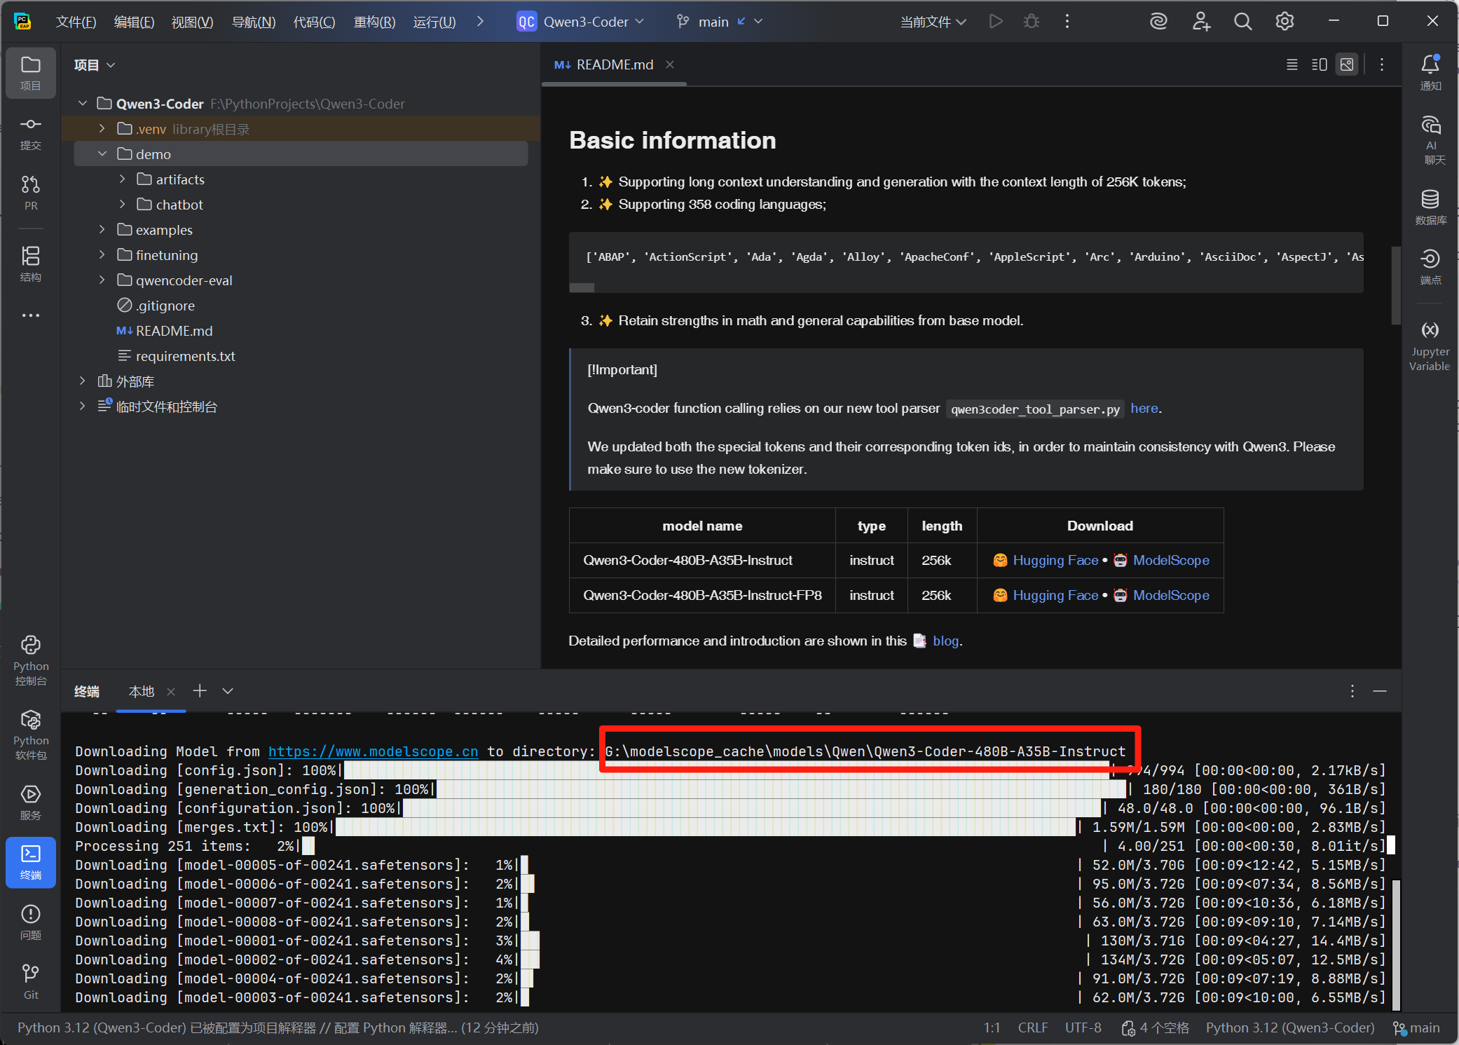Close the README.md tab
Screen dimensions: 1459x1045
pyautogui.click(x=670, y=64)
